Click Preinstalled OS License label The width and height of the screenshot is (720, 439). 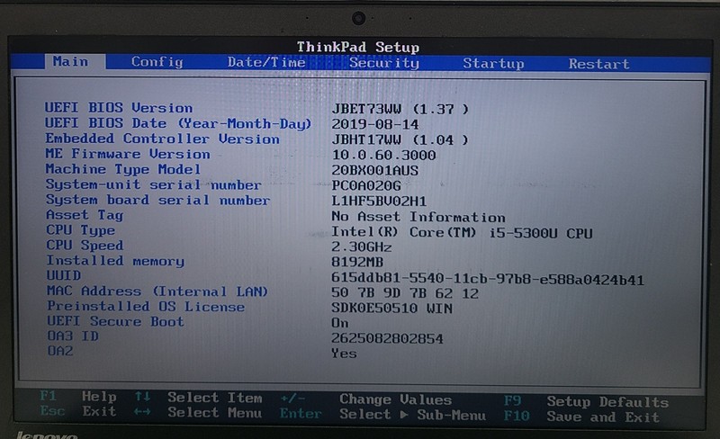click(146, 306)
